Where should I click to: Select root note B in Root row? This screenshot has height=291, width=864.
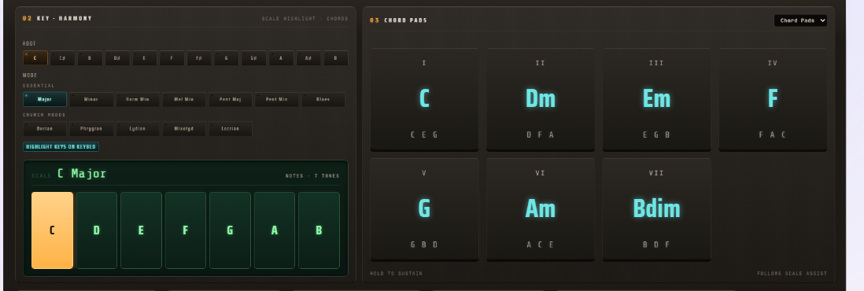click(335, 58)
